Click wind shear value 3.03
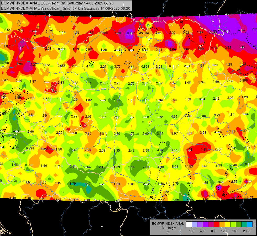This screenshot has width=257, height=236. [21, 30]
